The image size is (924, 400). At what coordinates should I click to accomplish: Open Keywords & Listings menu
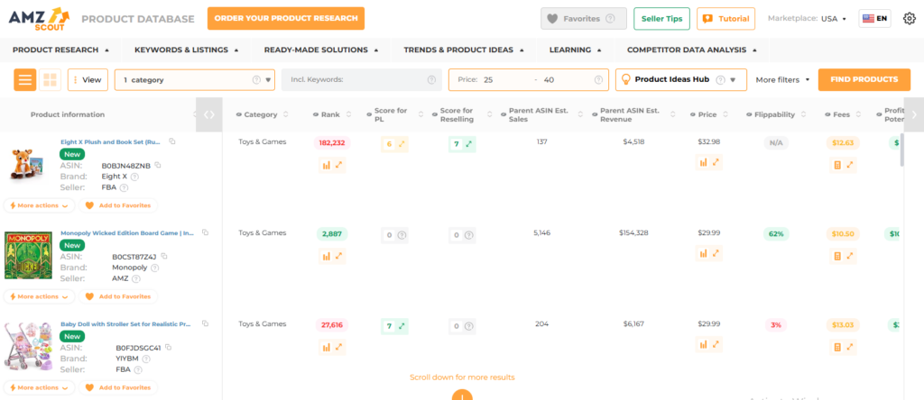186,50
